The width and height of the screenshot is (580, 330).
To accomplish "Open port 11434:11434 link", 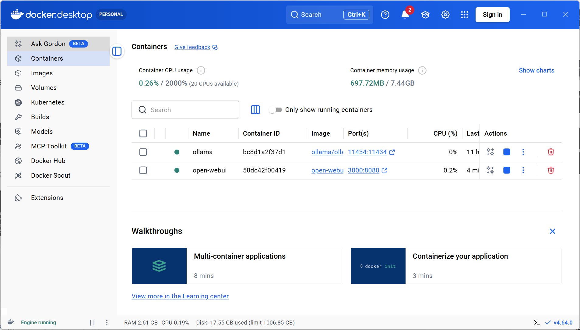I will click(371, 152).
